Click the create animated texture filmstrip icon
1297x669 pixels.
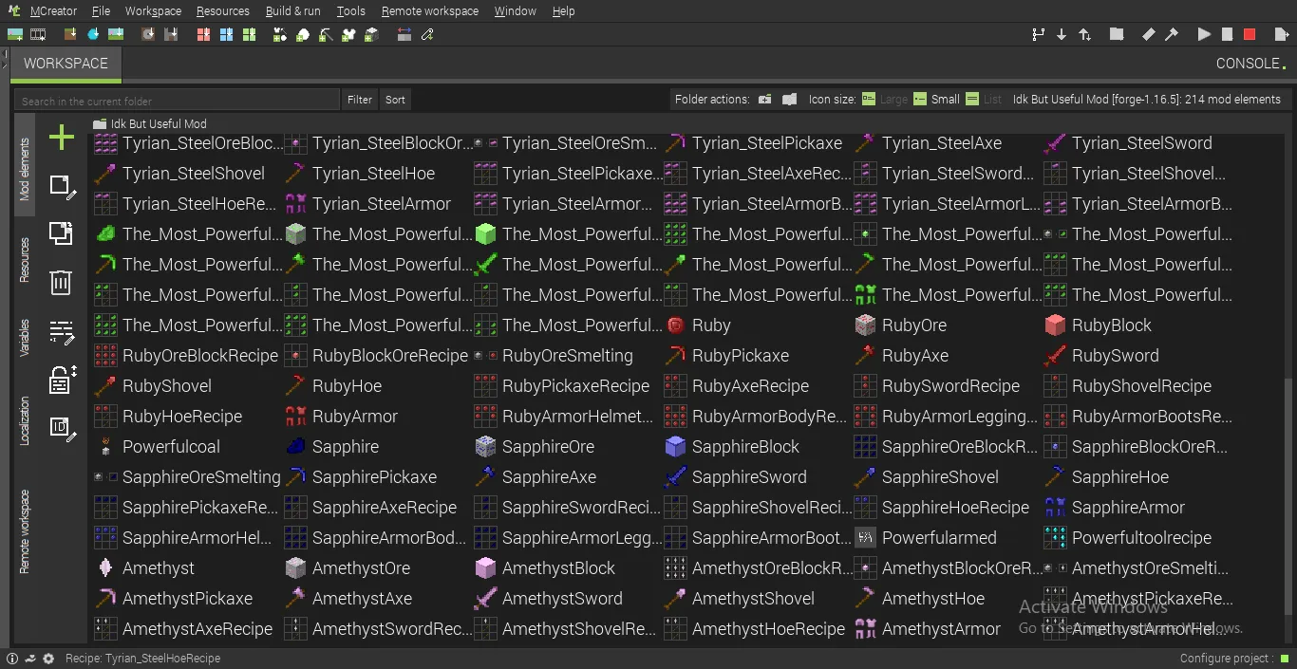[38, 34]
